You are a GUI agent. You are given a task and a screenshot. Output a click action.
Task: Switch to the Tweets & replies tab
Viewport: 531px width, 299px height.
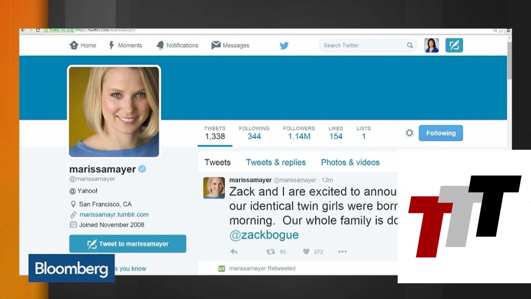click(x=276, y=163)
